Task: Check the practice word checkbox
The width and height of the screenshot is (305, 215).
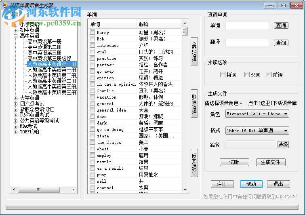Action: point(93,58)
